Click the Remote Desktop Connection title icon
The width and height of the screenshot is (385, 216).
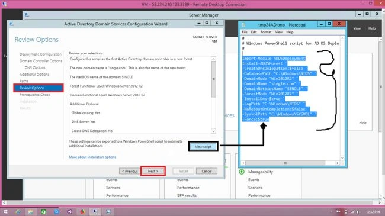tap(4, 4)
